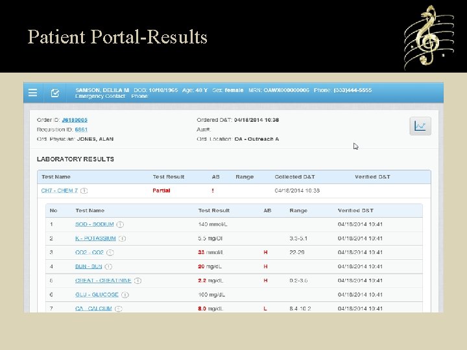467x350 pixels.
Task: Click the MRN OAWX000000006 value
Action: point(286,90)
